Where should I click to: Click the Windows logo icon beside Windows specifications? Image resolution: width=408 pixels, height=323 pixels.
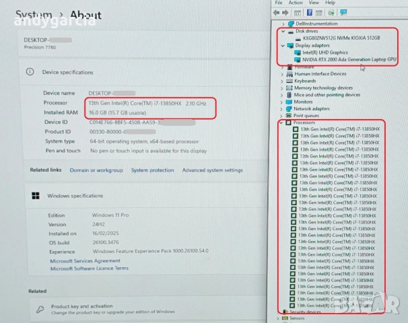35,196
